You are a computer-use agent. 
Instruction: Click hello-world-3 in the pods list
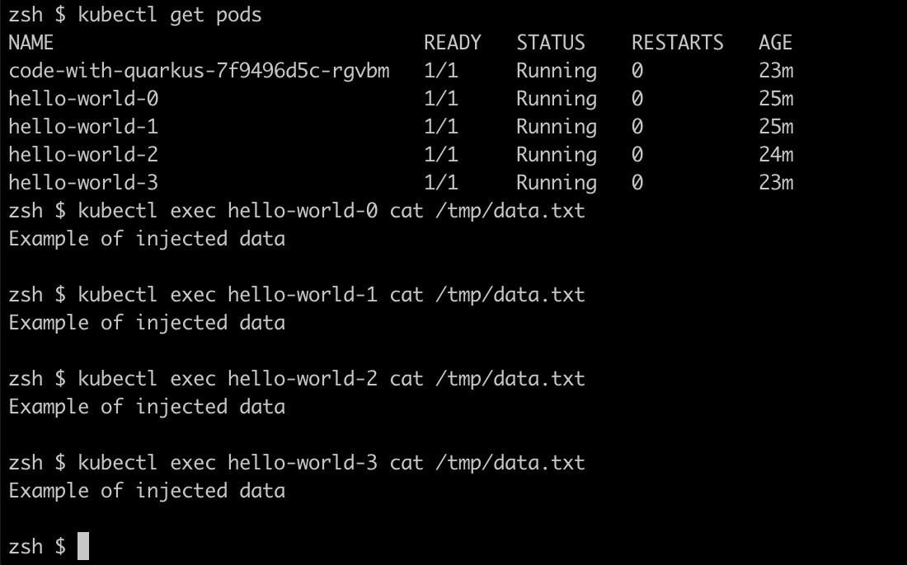click(x=83, y=182)
